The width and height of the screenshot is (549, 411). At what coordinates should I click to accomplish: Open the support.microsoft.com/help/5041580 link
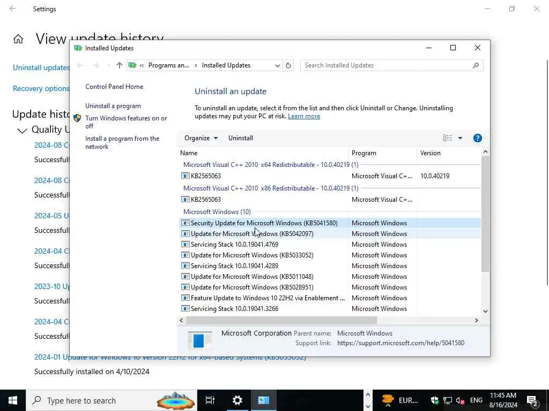pos(400,343)
